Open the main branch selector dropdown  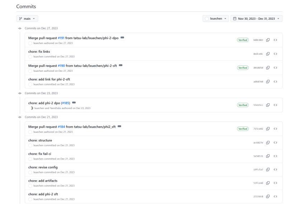[x=27, y=18]
